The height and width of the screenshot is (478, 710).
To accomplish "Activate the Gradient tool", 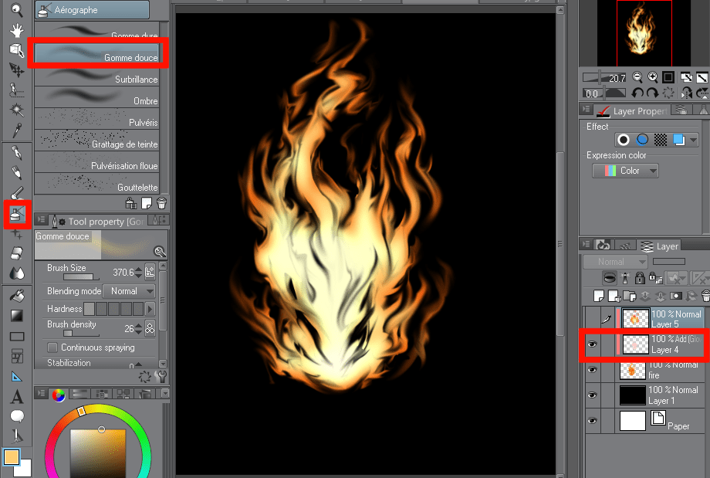I will click(17, 315).
